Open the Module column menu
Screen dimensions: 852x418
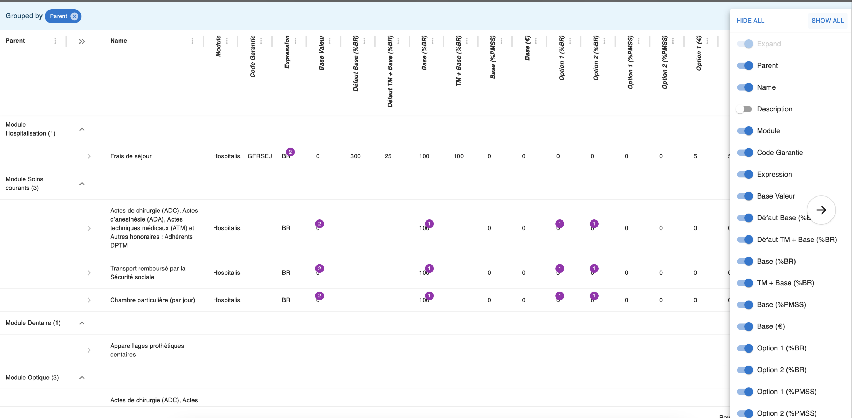(227, 41)
